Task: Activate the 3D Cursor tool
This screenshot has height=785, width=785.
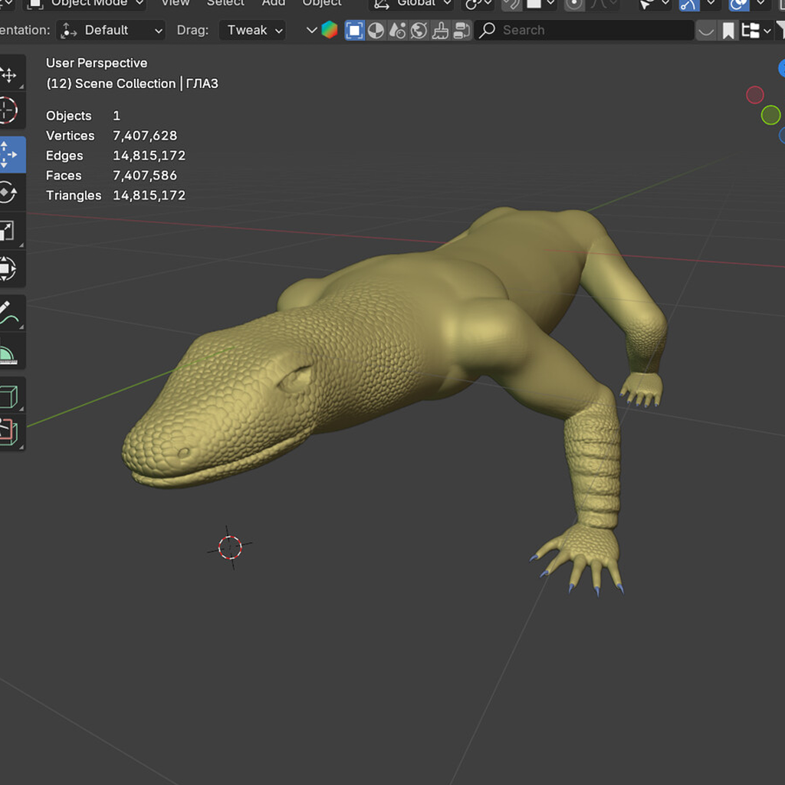Action: coord(9,110)
